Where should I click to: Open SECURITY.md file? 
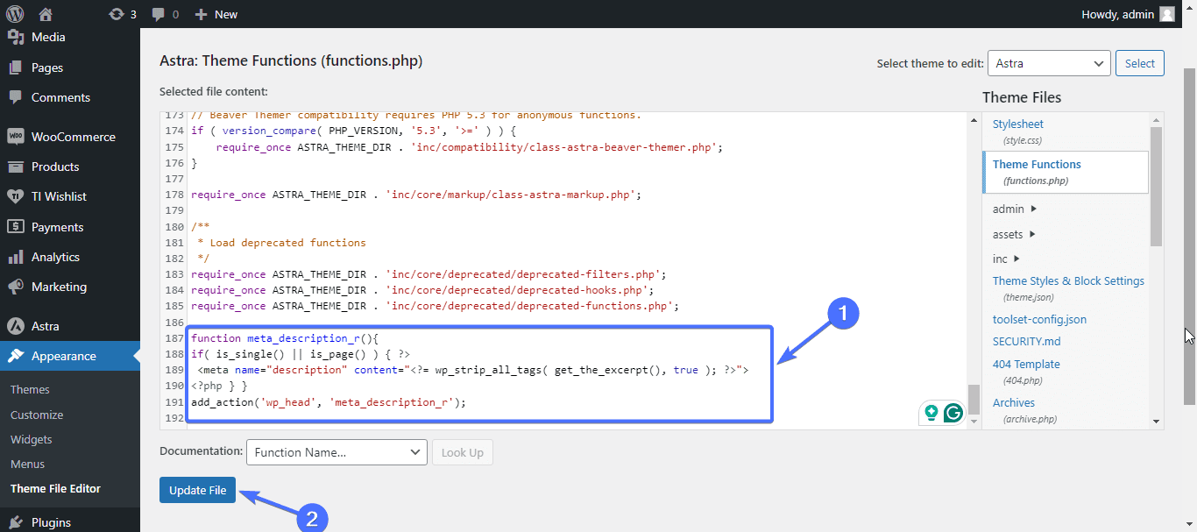click(1026, 341)
